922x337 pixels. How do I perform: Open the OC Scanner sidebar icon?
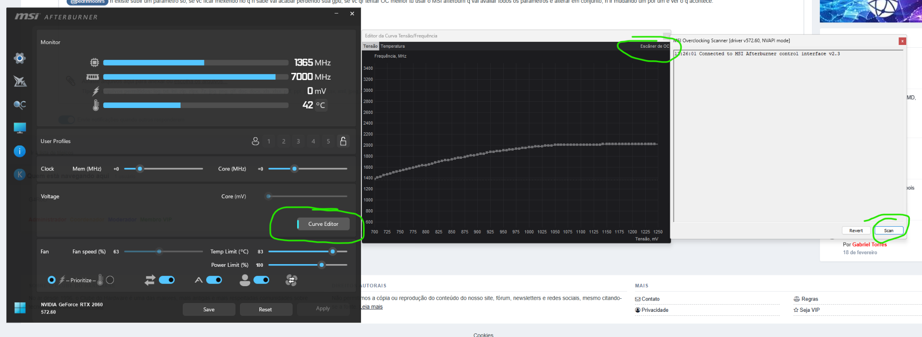tap(20, 105)
